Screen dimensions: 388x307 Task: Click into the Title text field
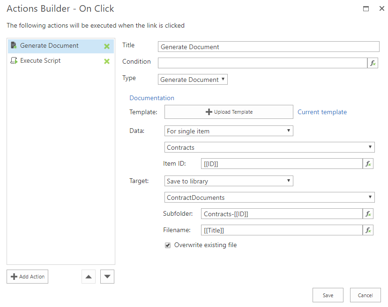point(269,47)
